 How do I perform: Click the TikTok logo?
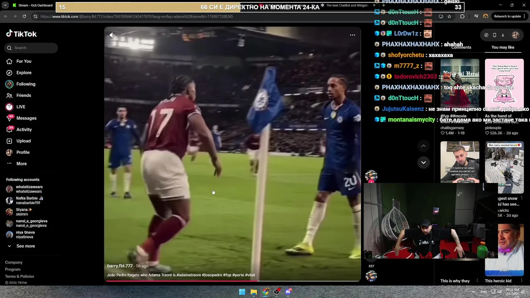(22, 34)
